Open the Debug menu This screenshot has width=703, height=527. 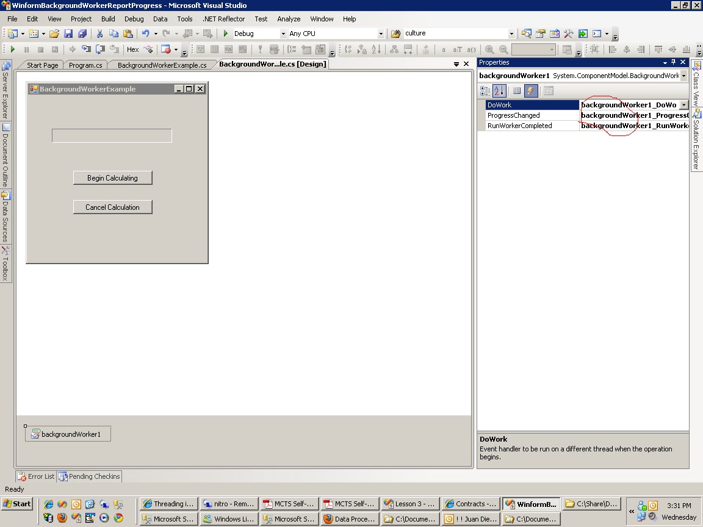pos(134,19)
